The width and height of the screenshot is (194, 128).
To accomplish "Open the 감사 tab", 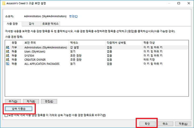I will [x=32, y=24].
